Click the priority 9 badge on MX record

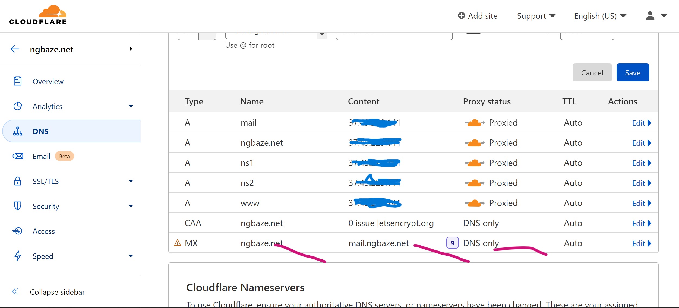[x=452, y=243]
